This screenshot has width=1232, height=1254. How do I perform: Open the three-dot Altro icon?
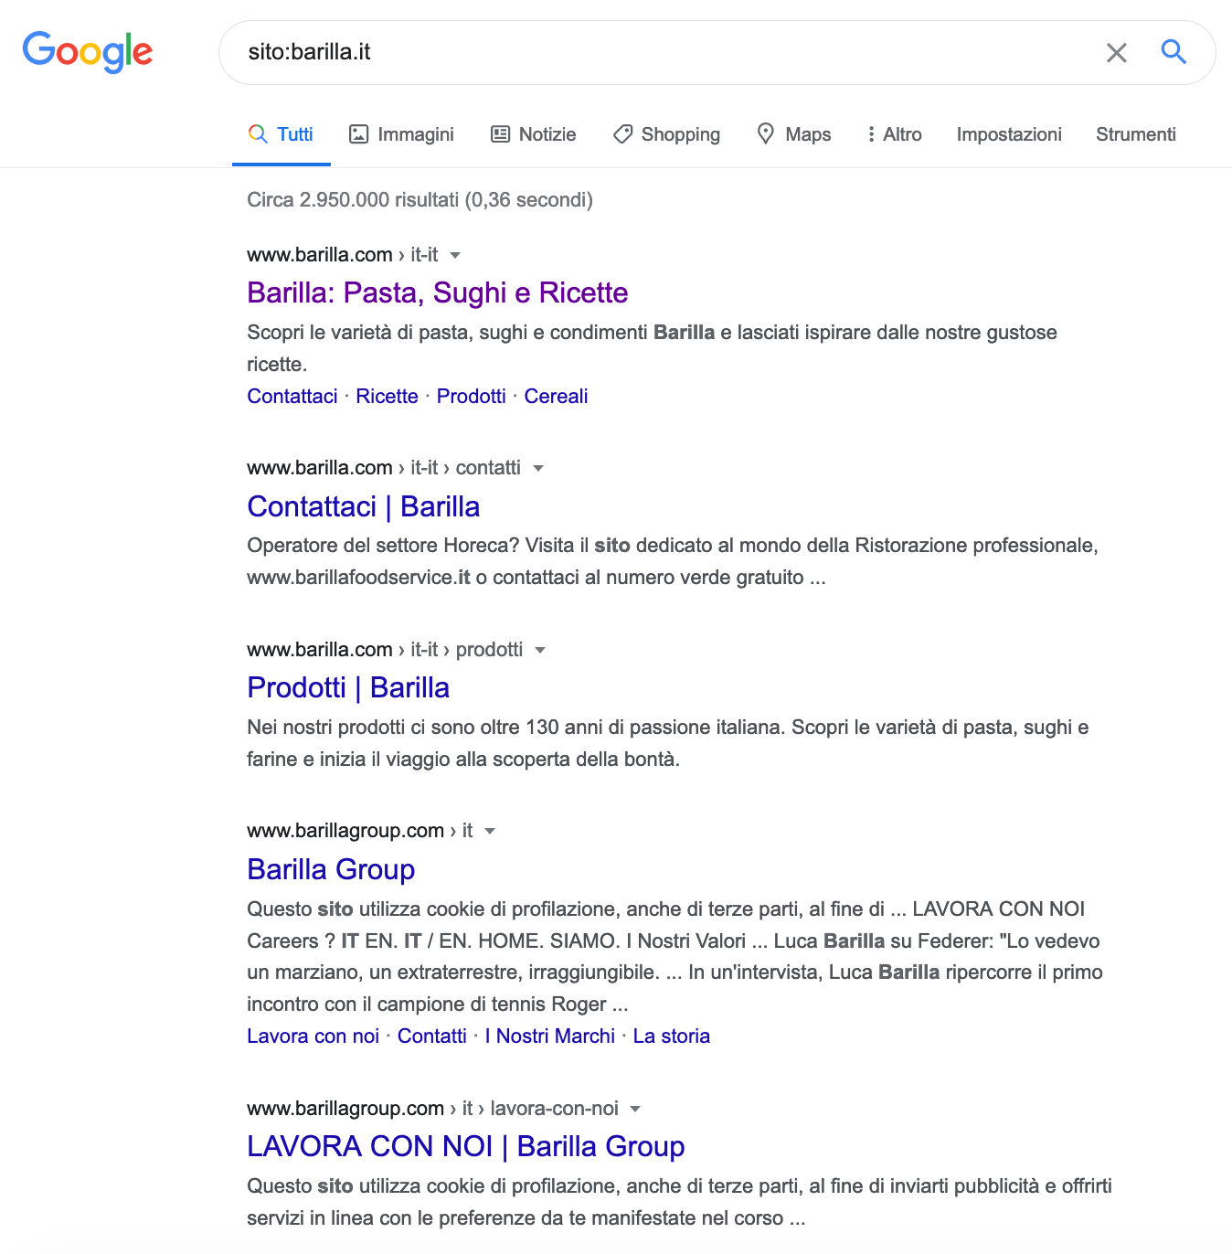point(870,133)
